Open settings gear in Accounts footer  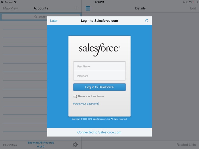[75, 145]
